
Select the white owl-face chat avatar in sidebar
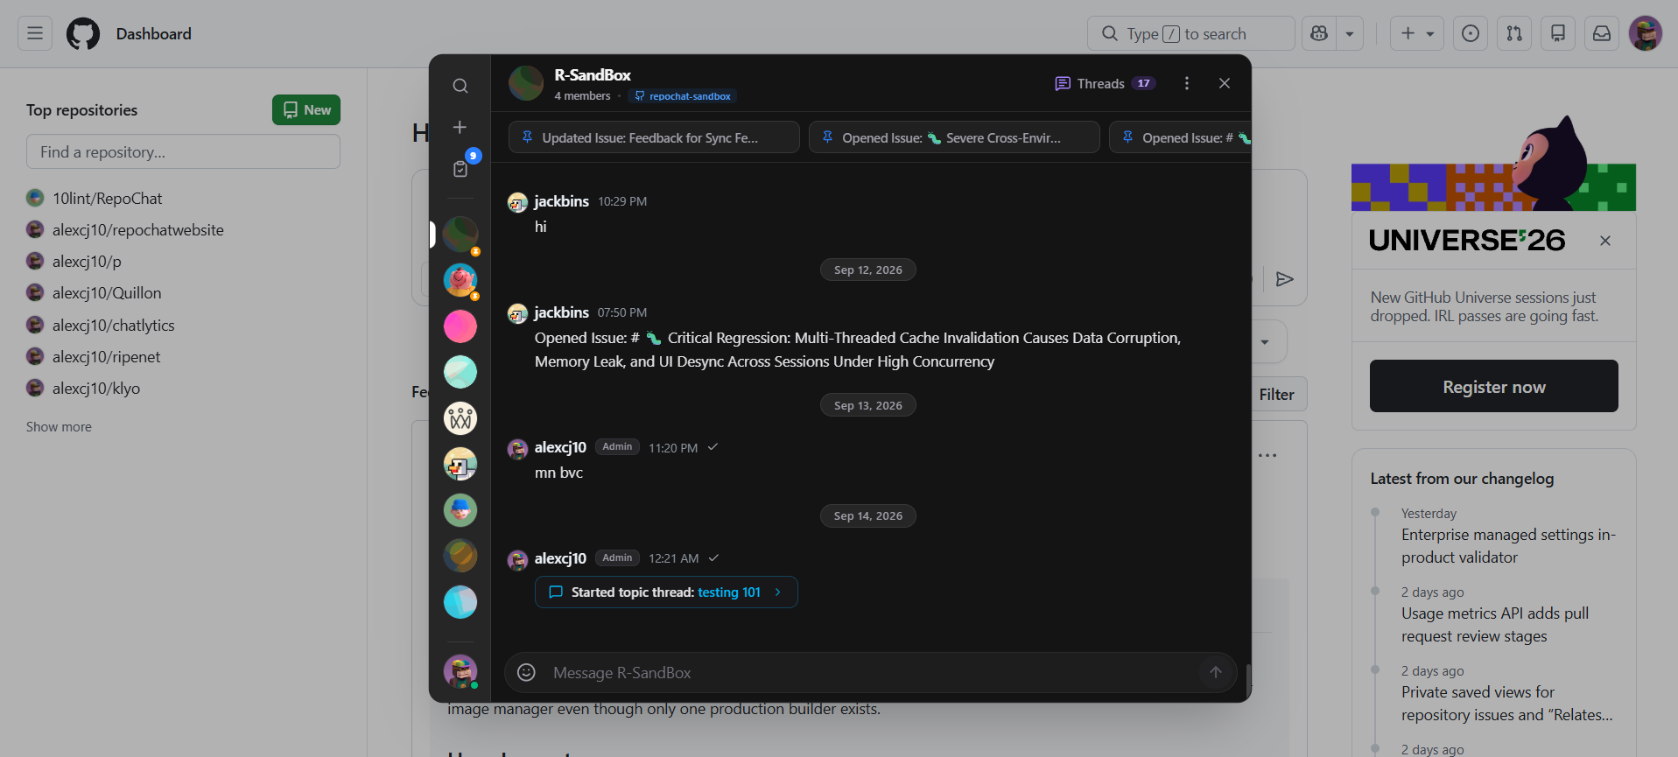click(x=460, y=418)
